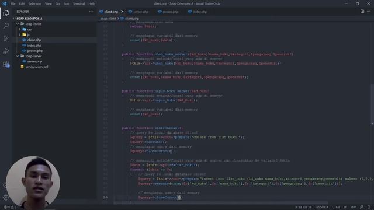Image resolution: width=374 pixels, height=210 pixels.
Task: Click soap-client in the breadcrumb
Action: click(108, 19)
